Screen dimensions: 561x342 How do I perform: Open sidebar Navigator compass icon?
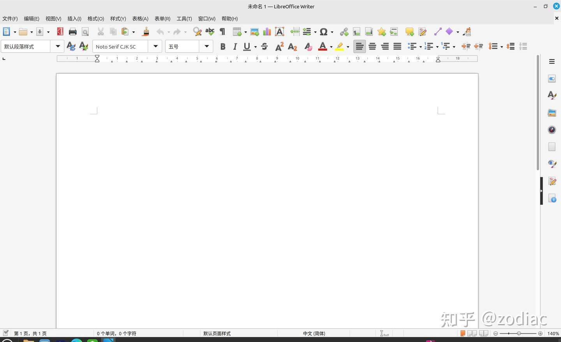(x=552, y=129)
